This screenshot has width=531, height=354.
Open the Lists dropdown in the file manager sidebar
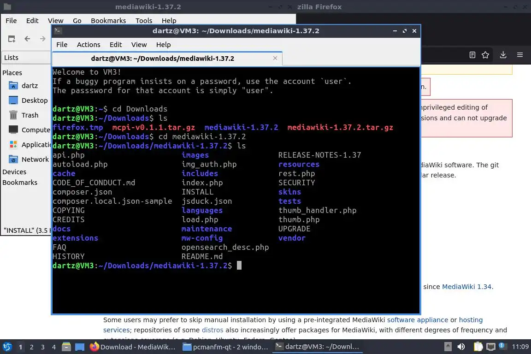pos(26,58)
